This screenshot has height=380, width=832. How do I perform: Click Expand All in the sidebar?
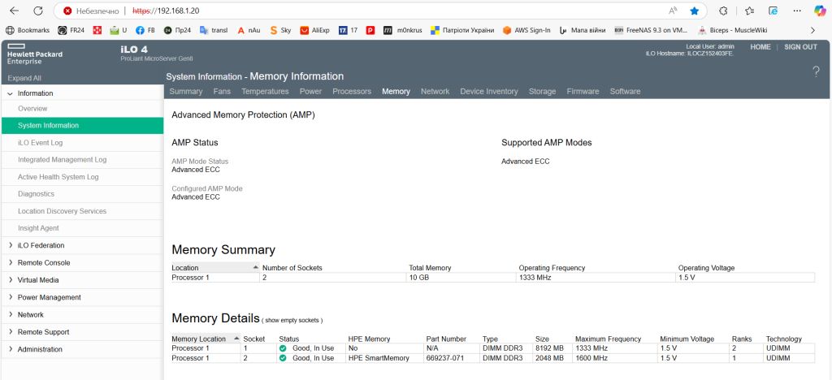coord(24,78)
